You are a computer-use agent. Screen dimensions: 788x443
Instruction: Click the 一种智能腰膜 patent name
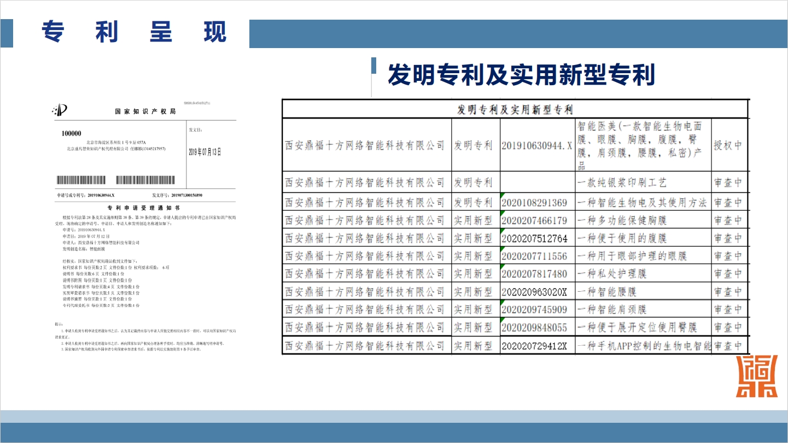click(607, 292)
